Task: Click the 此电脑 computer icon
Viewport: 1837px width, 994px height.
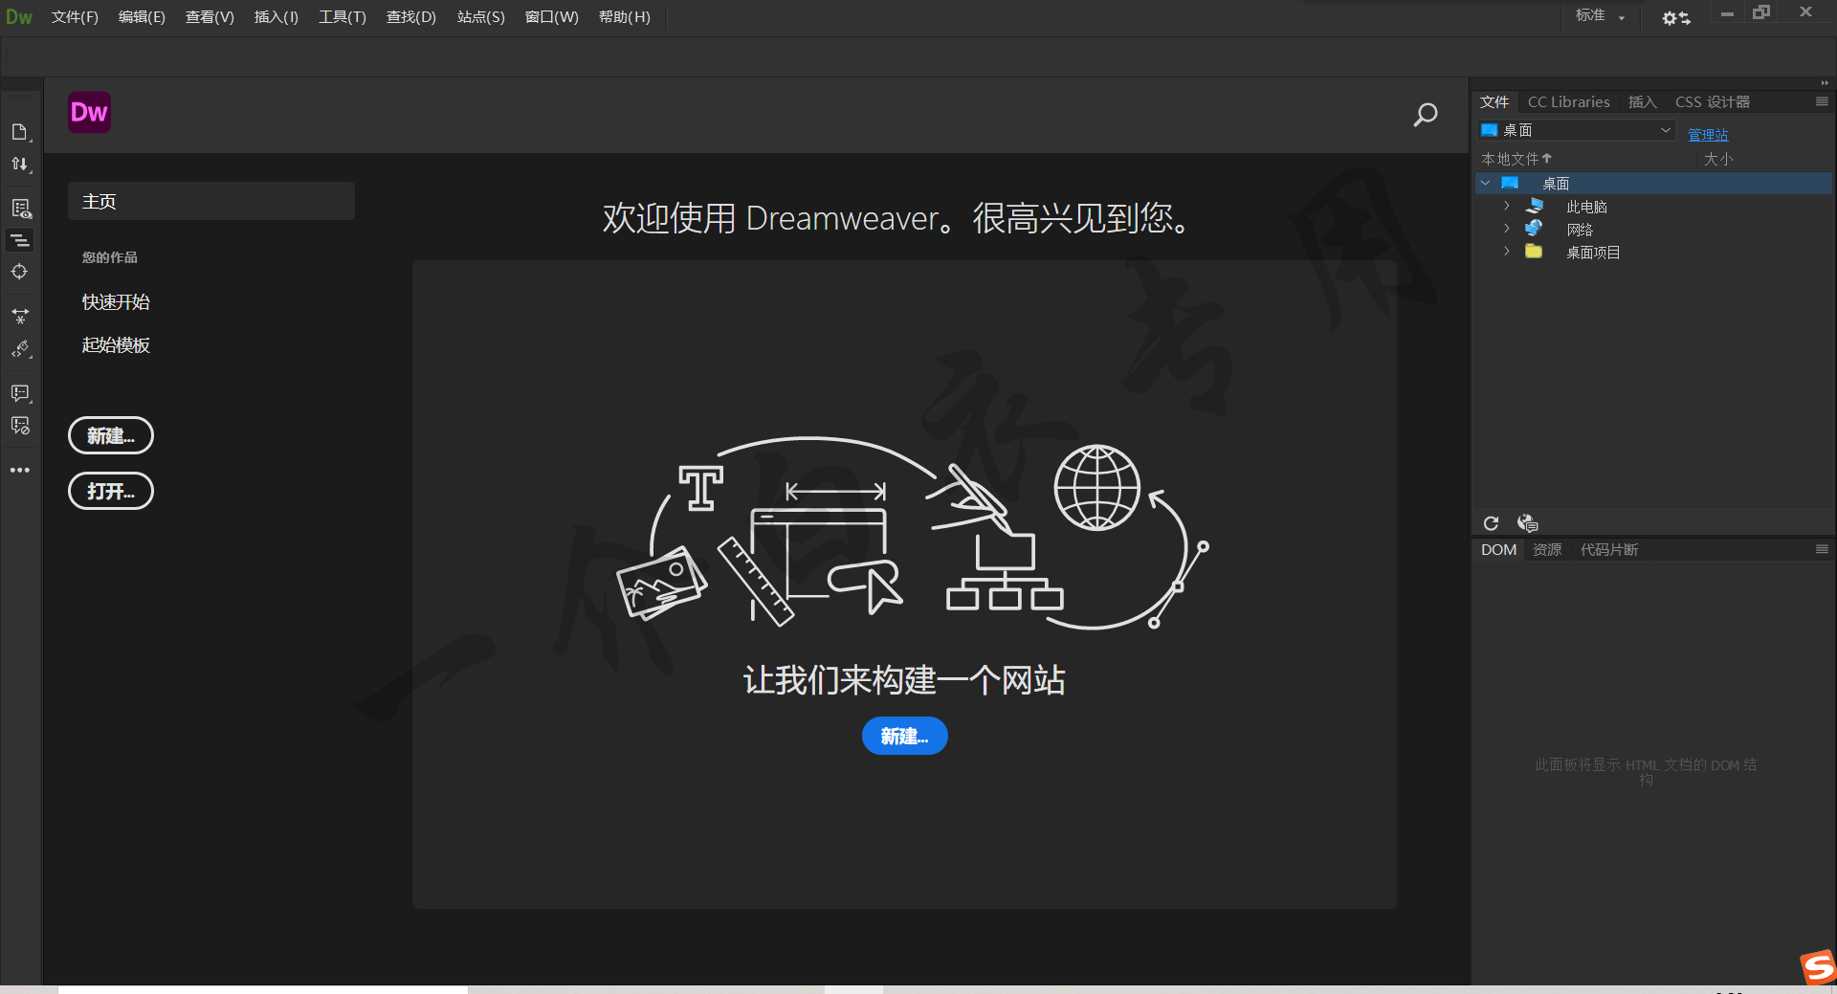Action: (1534, 206)
